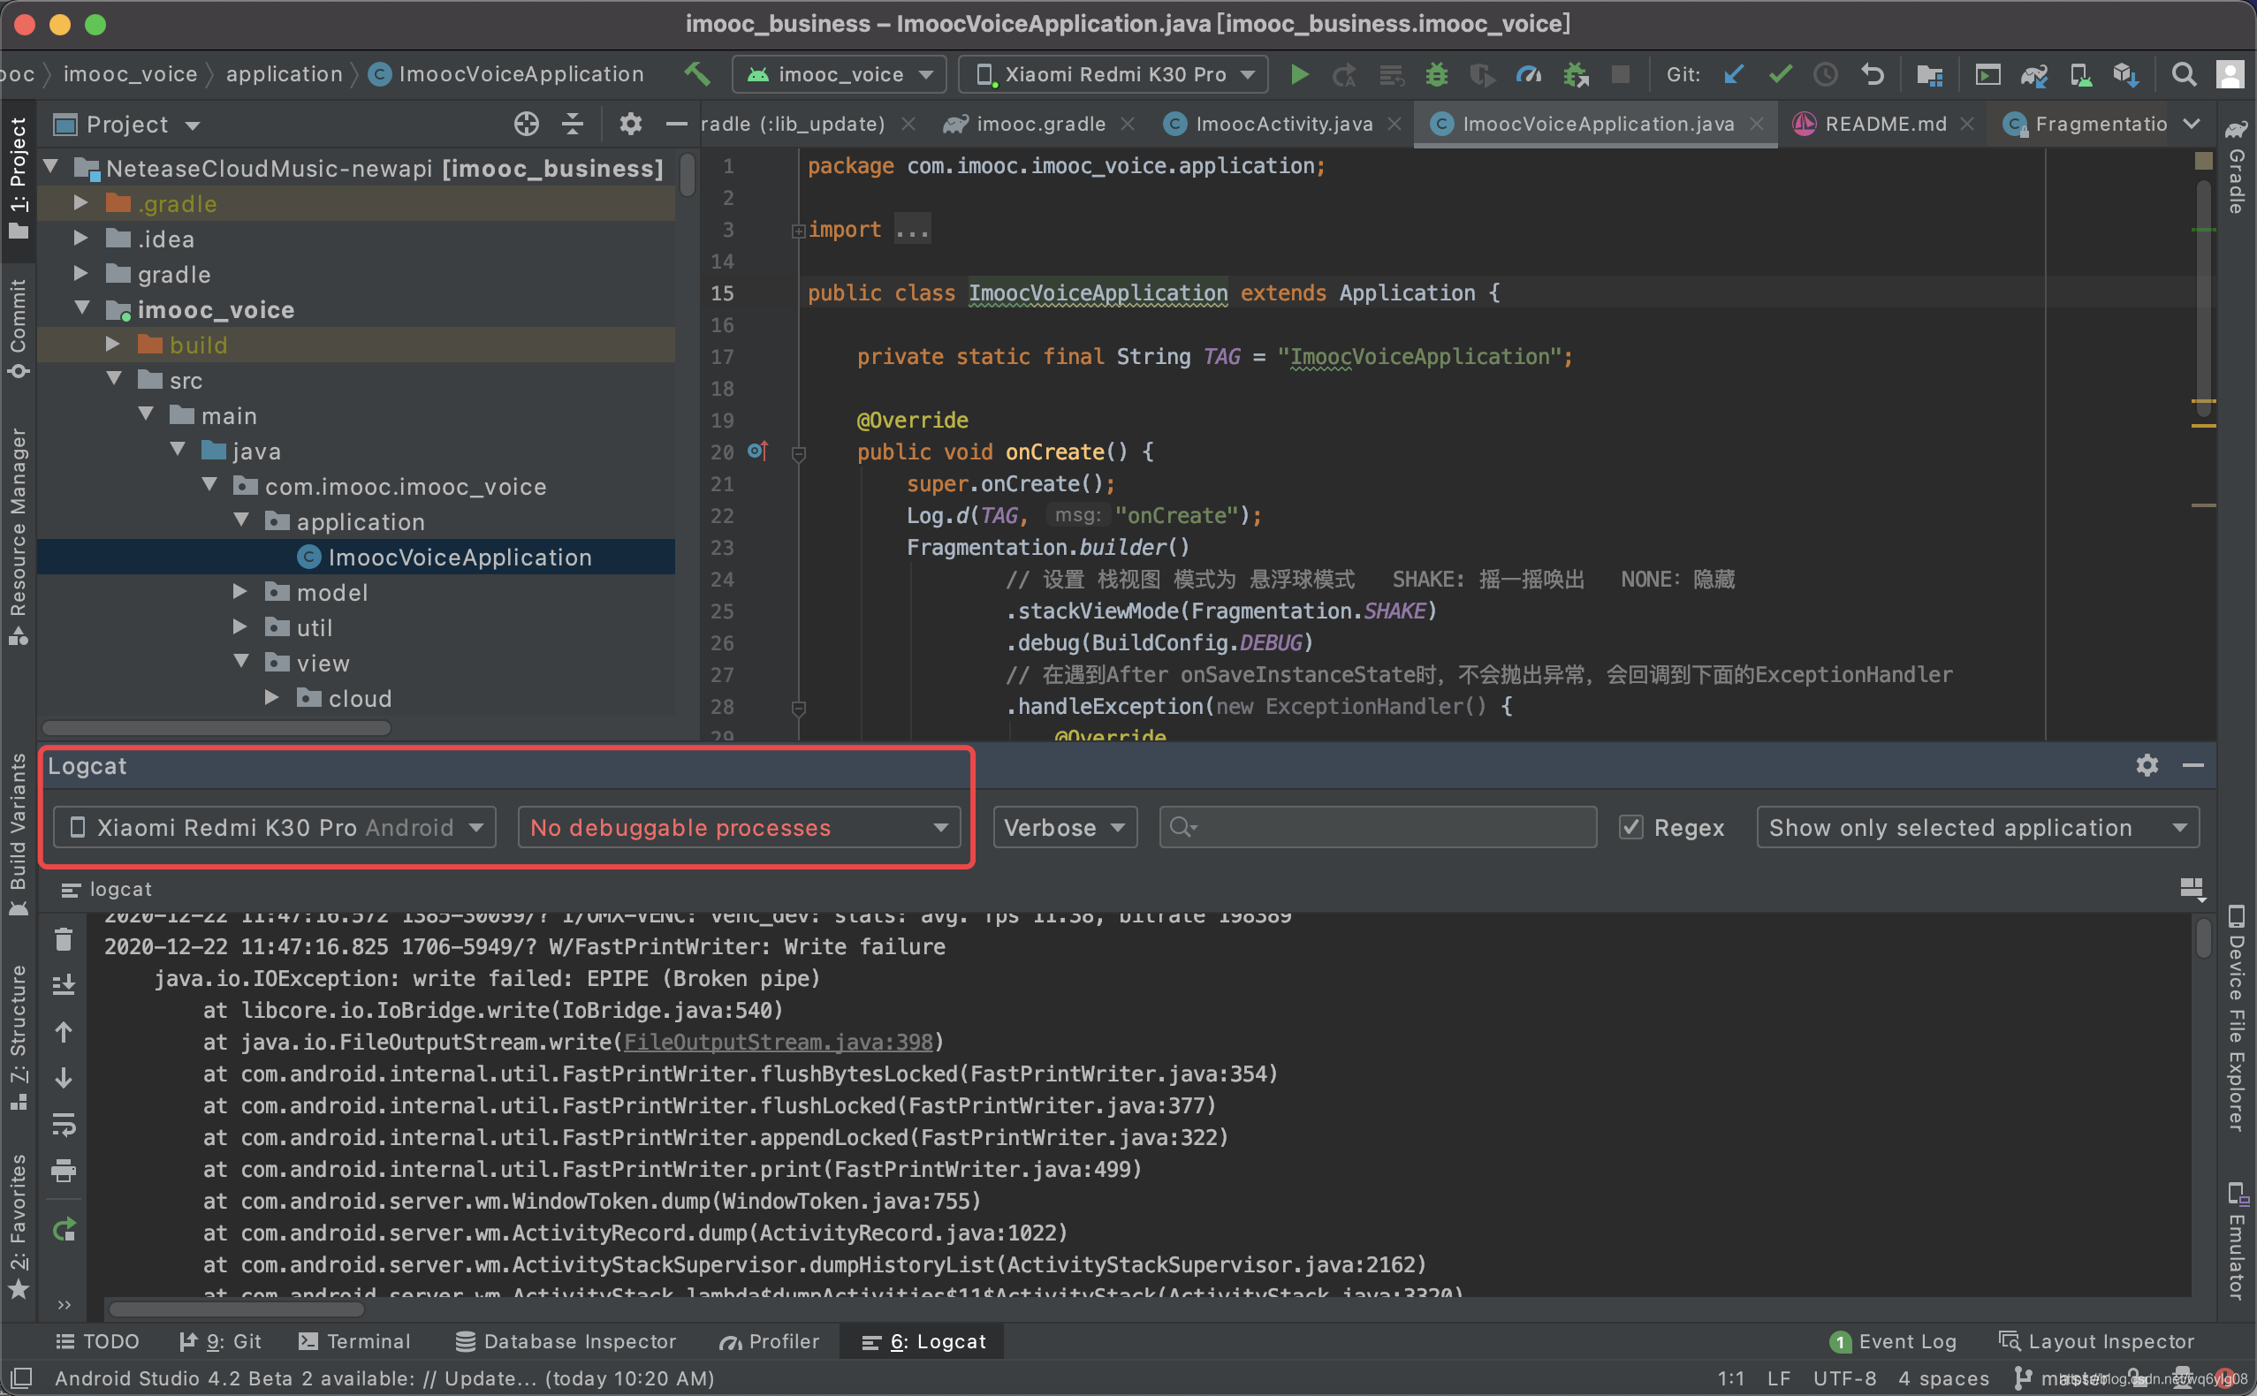Enable the Regex filter checkbox

(1633, 827)
